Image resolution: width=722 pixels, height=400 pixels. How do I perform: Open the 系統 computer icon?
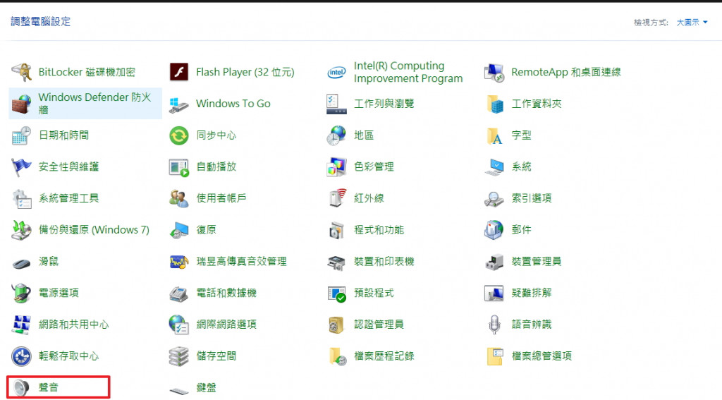[494, 166]
